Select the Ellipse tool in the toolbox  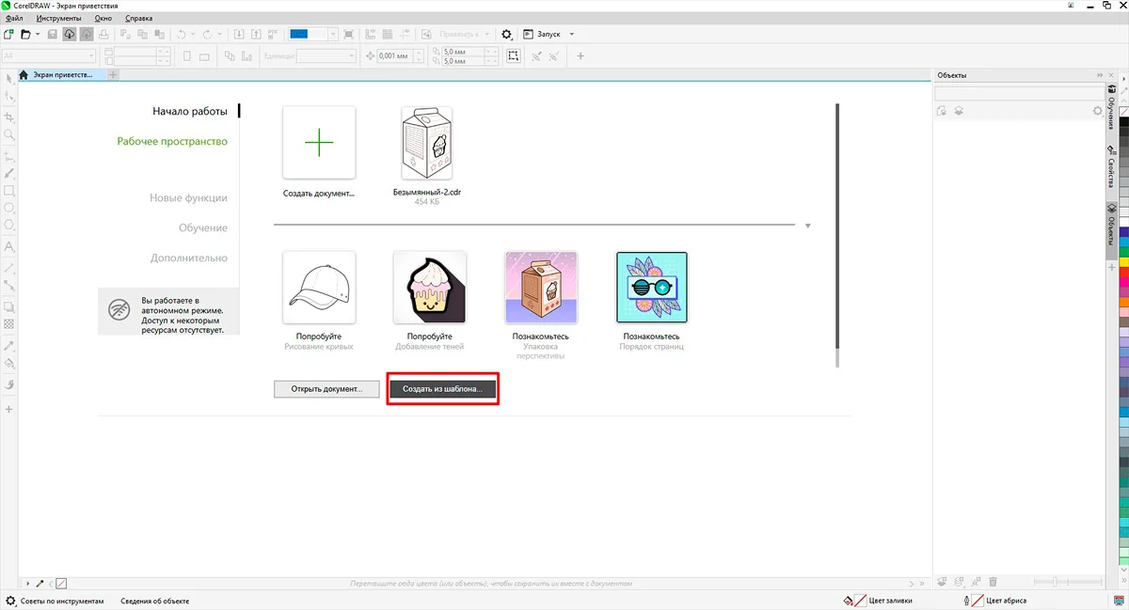click(9, 208)
